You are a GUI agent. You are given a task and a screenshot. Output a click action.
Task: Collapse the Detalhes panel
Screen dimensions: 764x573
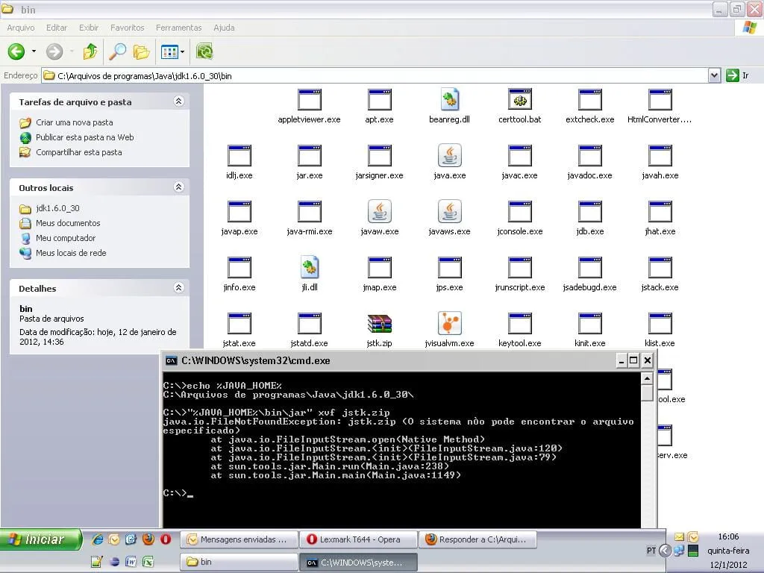coord(178,288)
